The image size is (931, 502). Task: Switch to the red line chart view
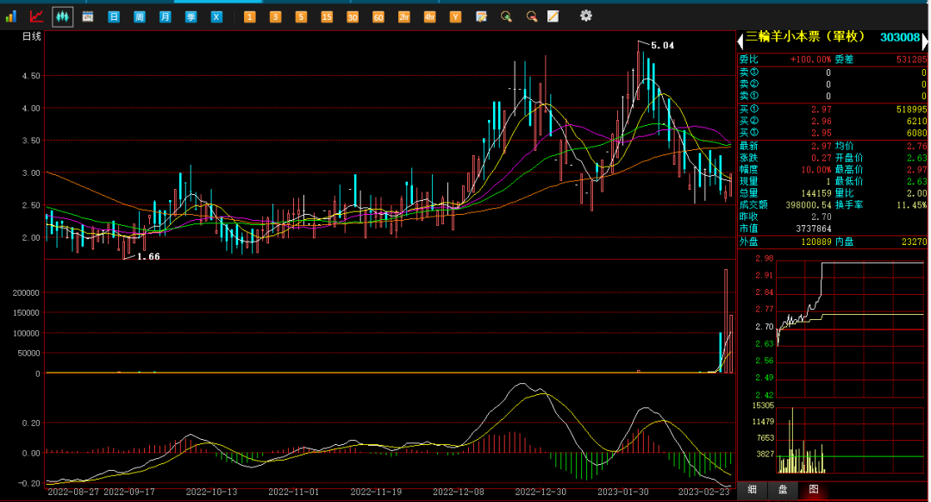[x=36, y=16]
